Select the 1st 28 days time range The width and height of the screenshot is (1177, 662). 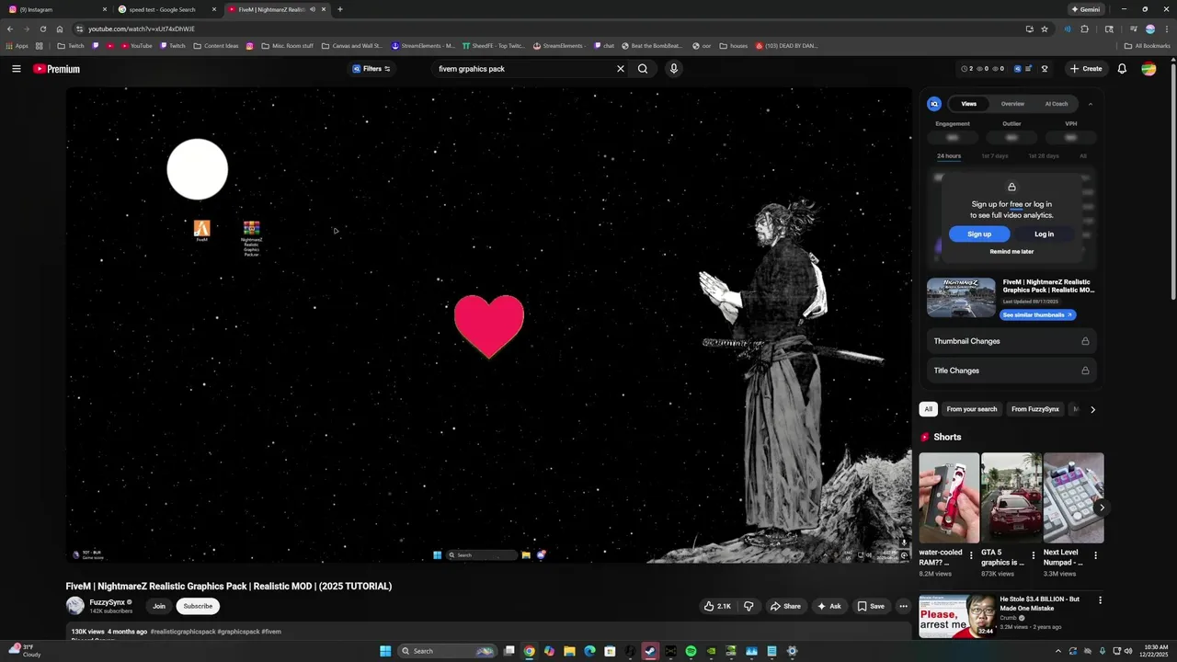(x=1044, y=156)
